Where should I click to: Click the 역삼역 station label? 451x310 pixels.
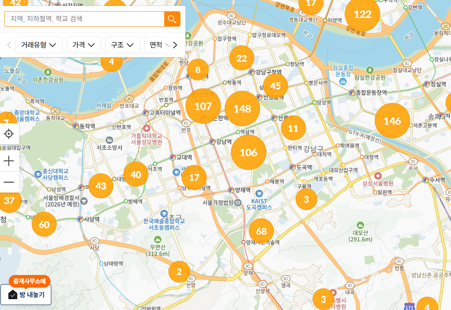[247, 132]
